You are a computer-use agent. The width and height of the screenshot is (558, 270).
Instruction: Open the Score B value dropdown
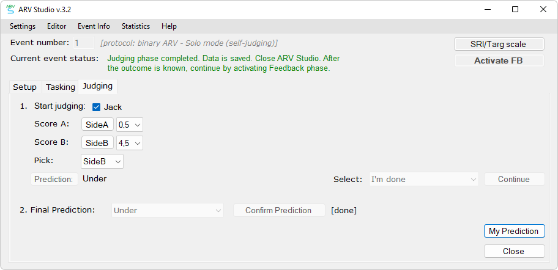point(130,143)
